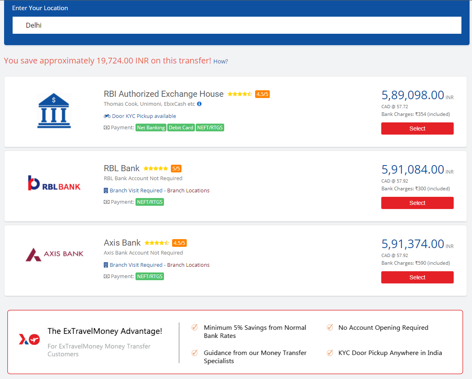Click the Net Banking payment tag
This screenshot has width=472, height=379.
click(151, 128)
